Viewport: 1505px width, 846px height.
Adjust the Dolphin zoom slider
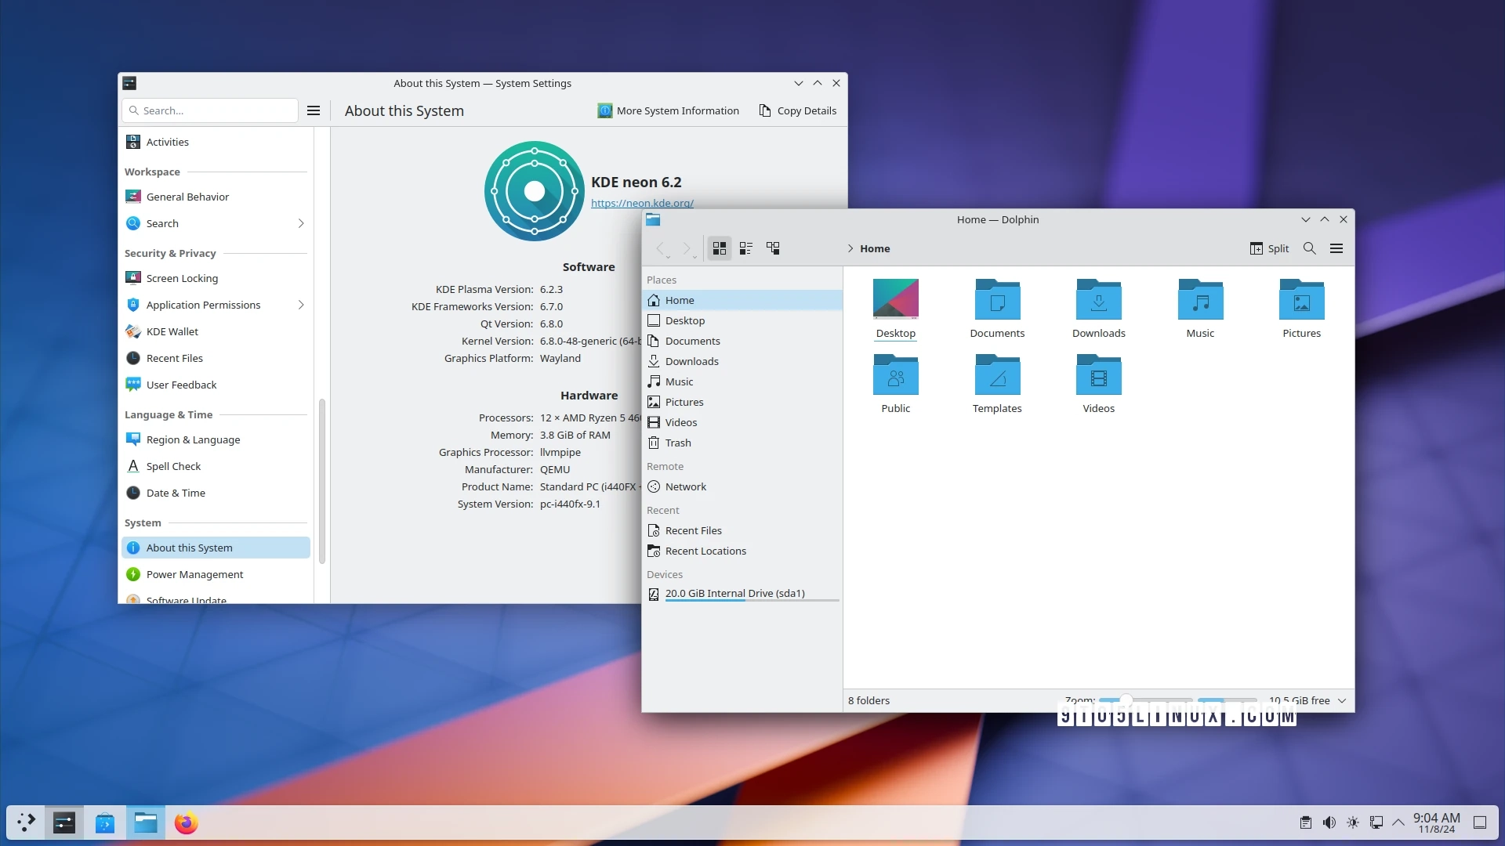coord(1145,700)
